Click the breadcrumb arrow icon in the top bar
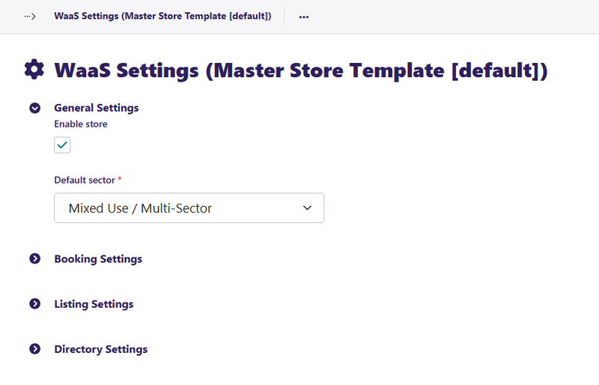The width and height of the screenshot is (599, 385). point(30,16)
